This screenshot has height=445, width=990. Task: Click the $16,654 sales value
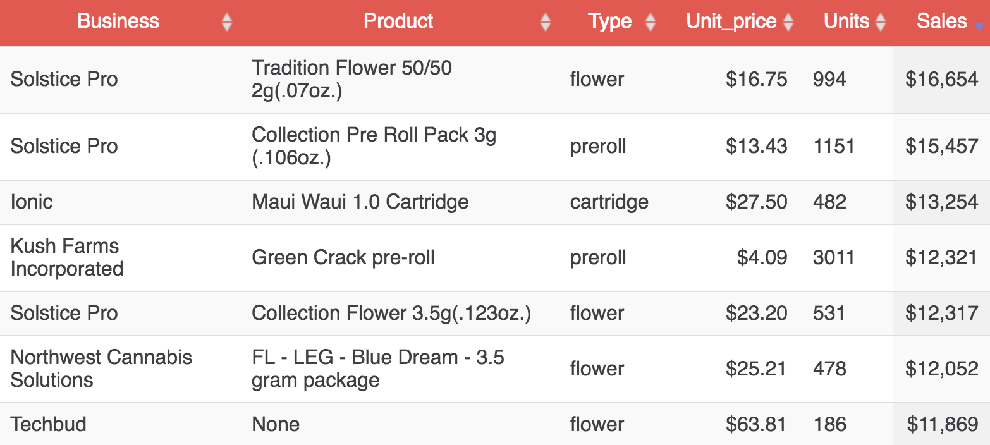pyautogui.click(x=941, y=79)
